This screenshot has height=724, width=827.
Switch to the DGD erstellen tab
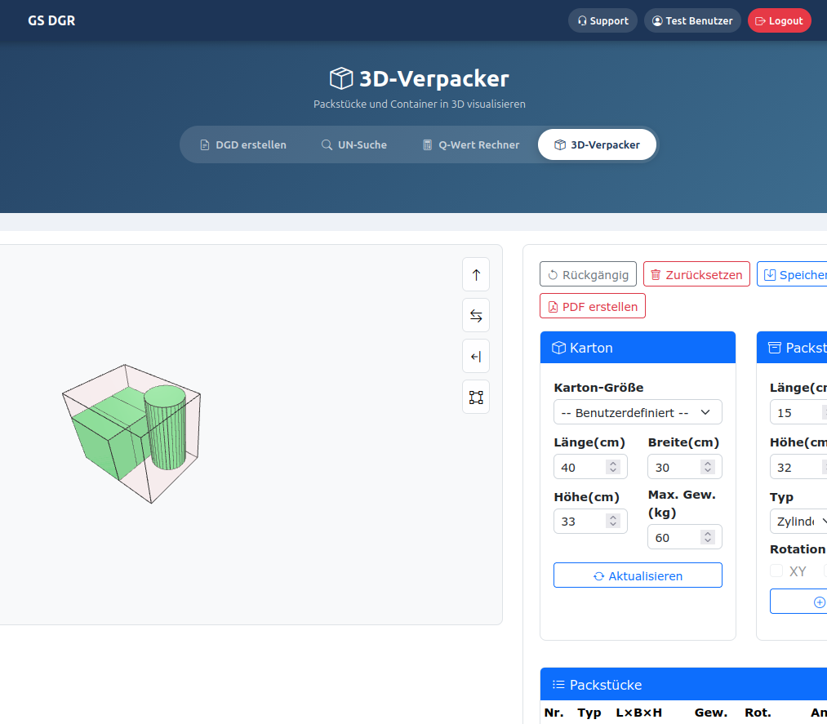coord(243,145)
